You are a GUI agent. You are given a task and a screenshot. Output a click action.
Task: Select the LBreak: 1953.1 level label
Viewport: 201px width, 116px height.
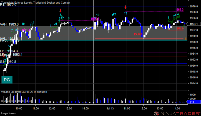(11, 55)
